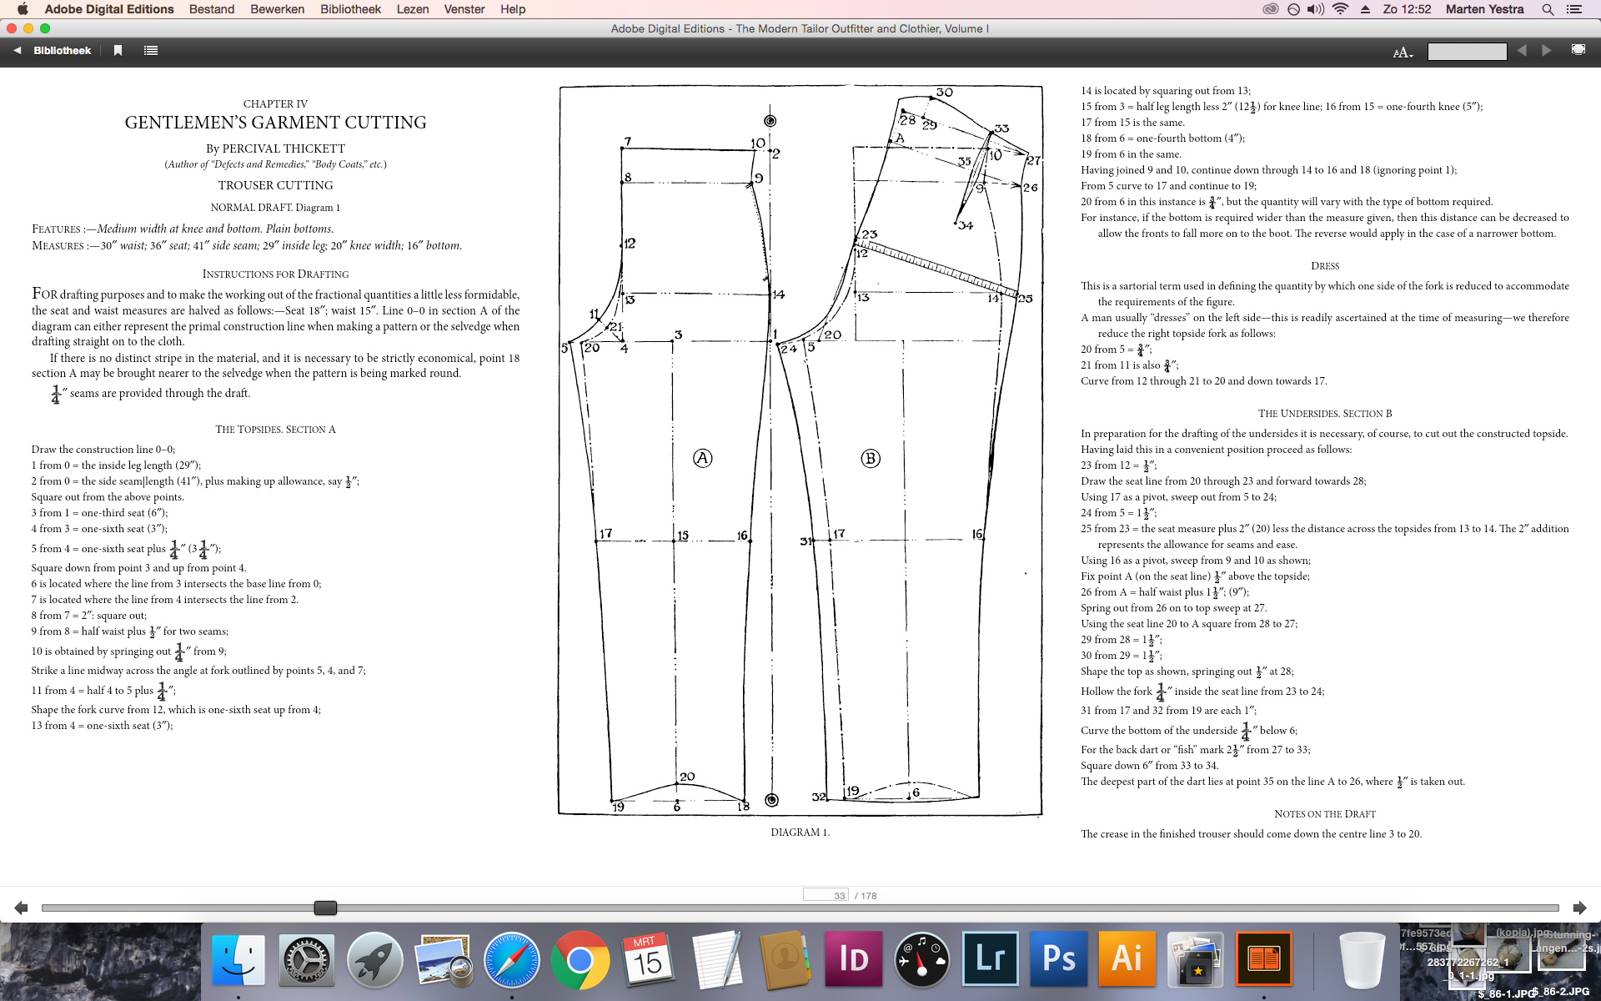The height and width of the screenshot is (1001, 1601).
Task: Click the eject icon in the menu bar
Action: coord(1366,9)
